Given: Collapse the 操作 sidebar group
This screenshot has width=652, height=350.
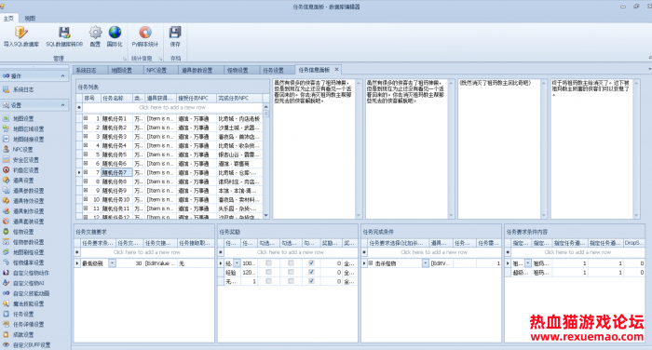Looking at the screenshot, I should (62, 76).
